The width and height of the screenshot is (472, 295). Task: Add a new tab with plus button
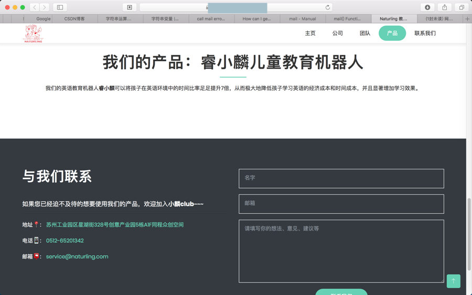point(467,19)
